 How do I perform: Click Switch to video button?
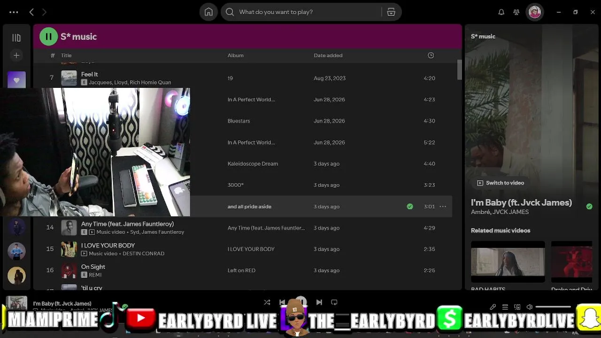point(501,183)
